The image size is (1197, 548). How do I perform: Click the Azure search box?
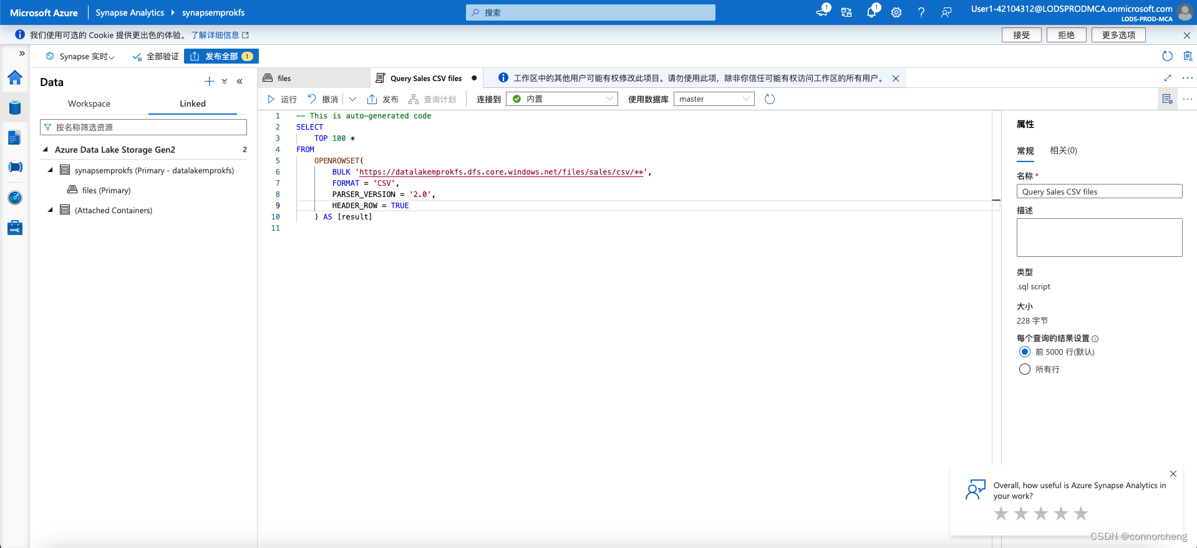590,12
